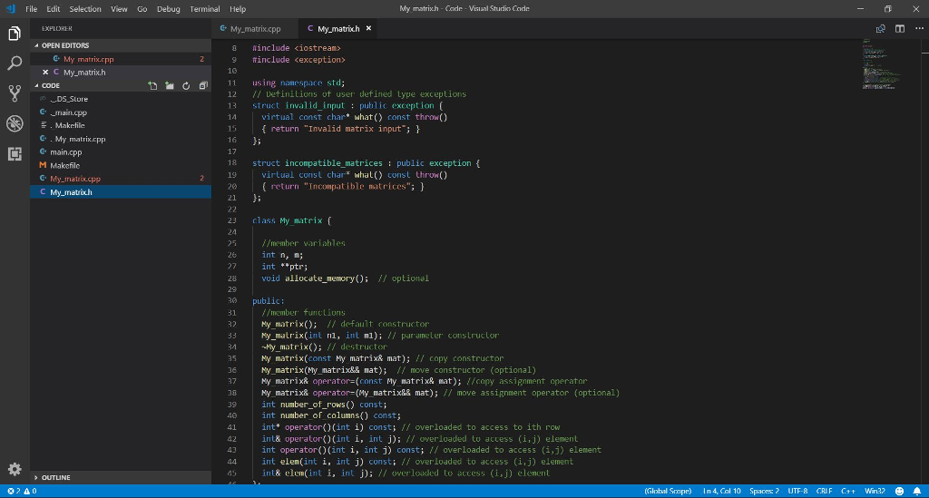Click the New Folder icon in CODE section
The image size is (929, 498).
(x=170, y=86)
